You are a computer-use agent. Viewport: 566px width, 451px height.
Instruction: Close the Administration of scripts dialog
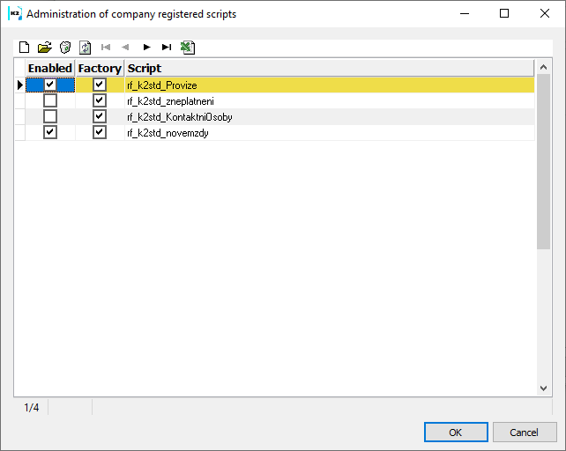(x=544, y=14)
